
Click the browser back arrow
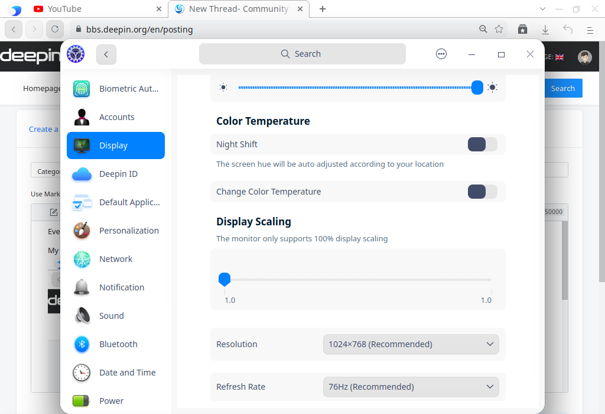[14, 30]
